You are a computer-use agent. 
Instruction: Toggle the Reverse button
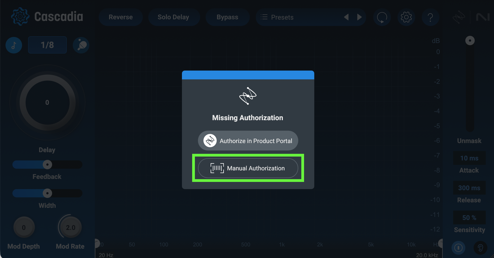coord(121,17)
